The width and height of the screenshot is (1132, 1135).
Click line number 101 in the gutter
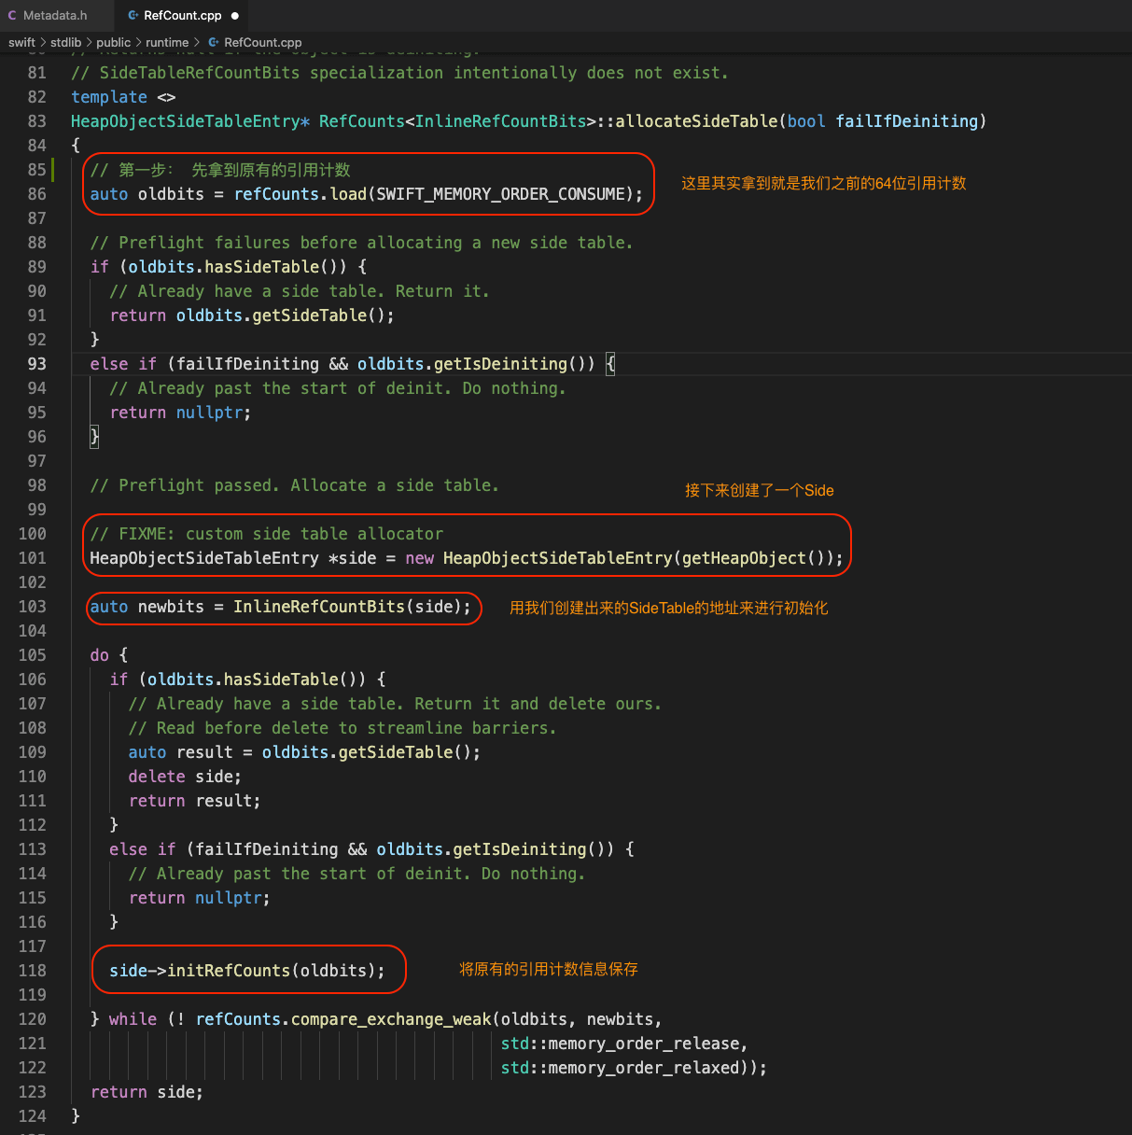tap(33, 558)
